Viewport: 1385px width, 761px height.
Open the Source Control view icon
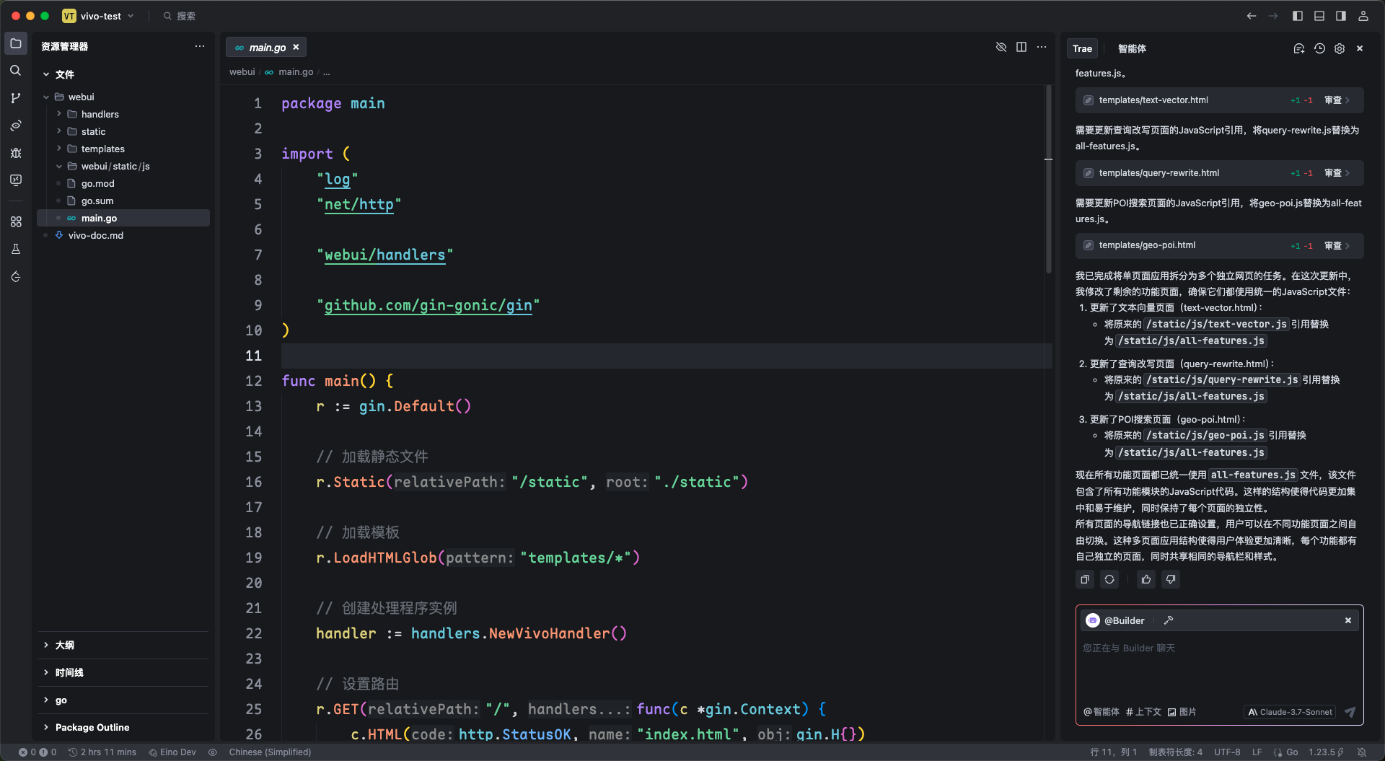click(16, 98)
